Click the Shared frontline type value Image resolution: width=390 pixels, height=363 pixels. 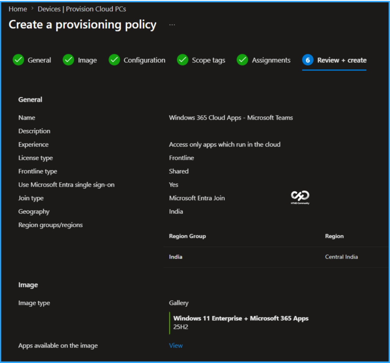click(179, 171)
